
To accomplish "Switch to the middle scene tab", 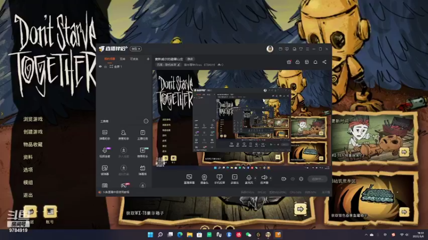I will tap(123, 59).
